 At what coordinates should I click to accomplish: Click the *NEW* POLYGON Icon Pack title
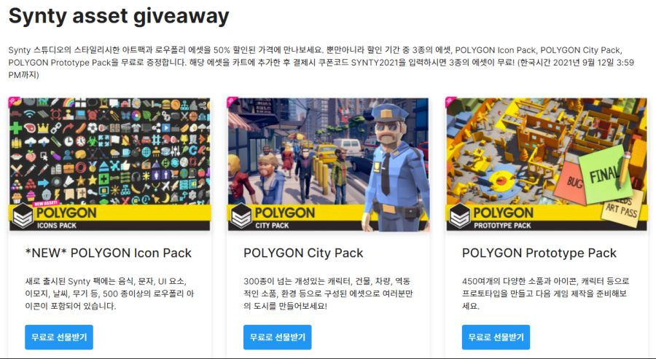pos(109,253)
